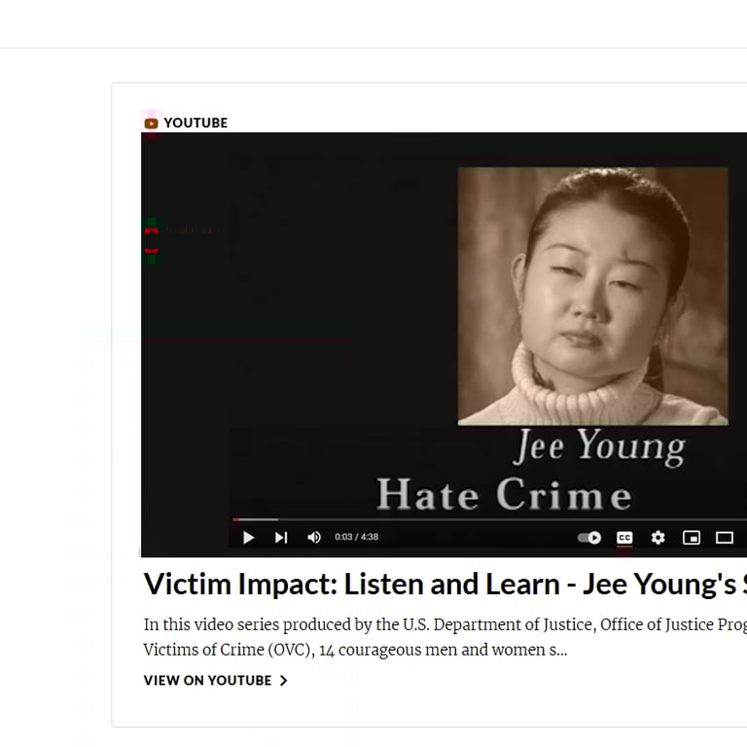This screenshot has height=747, width=747.
Task: Click the 'Jee Young' name caption
Action: [600, 446]
